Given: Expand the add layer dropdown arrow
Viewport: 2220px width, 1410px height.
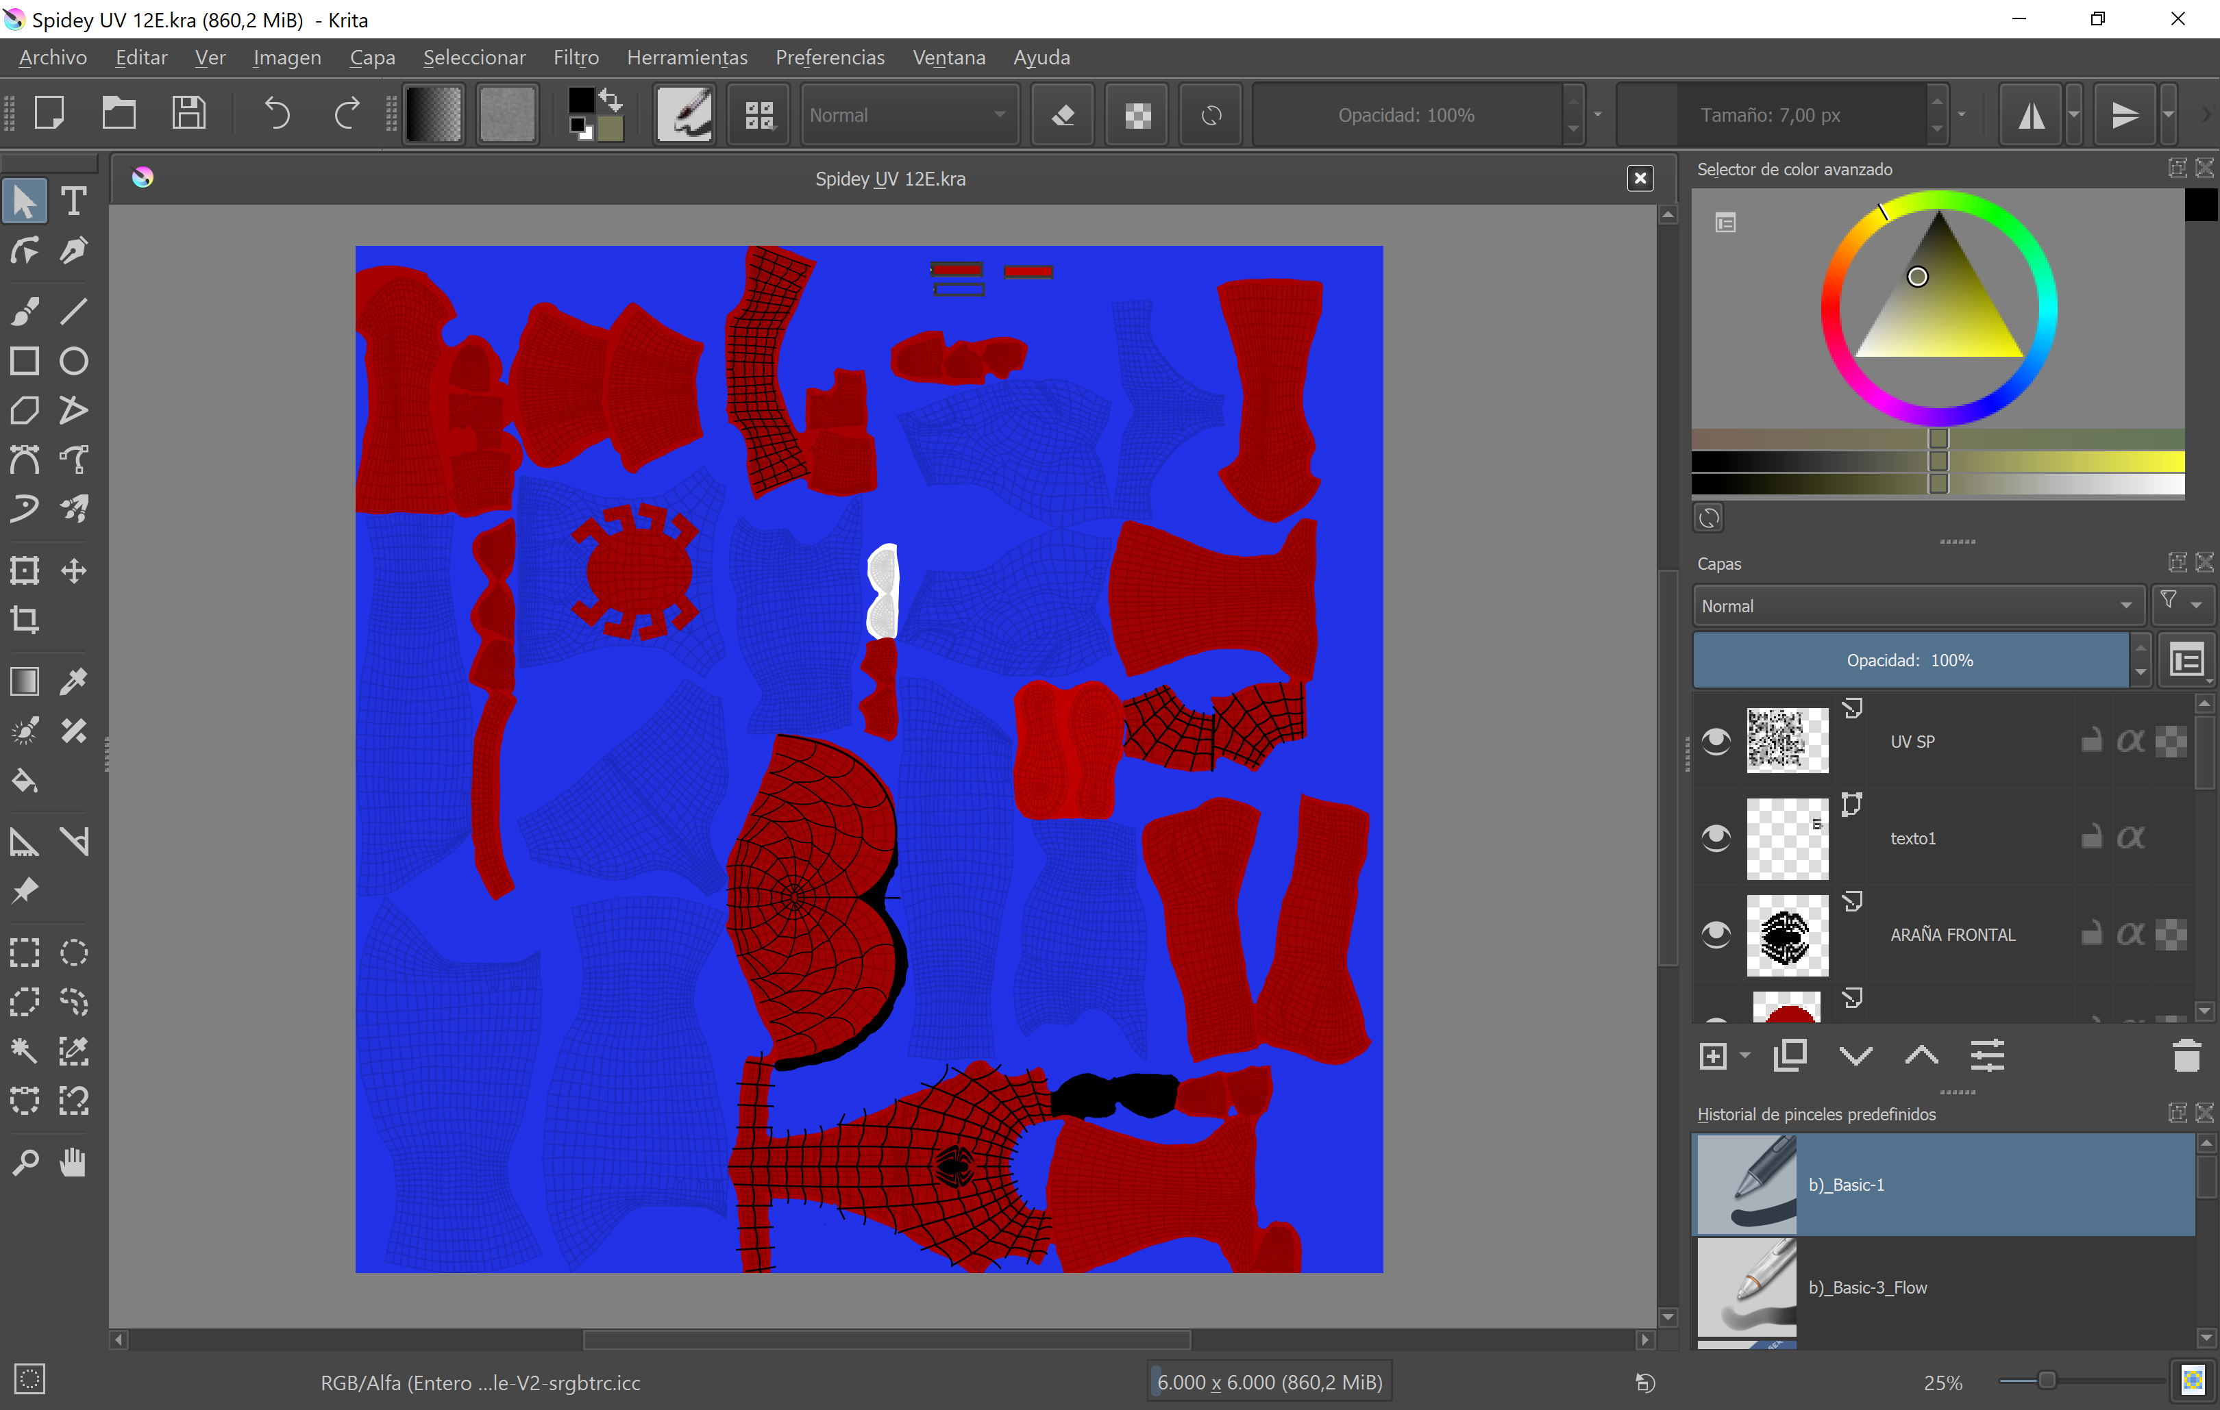Looking at the screenshot, I should [x=1744, y=1056].
